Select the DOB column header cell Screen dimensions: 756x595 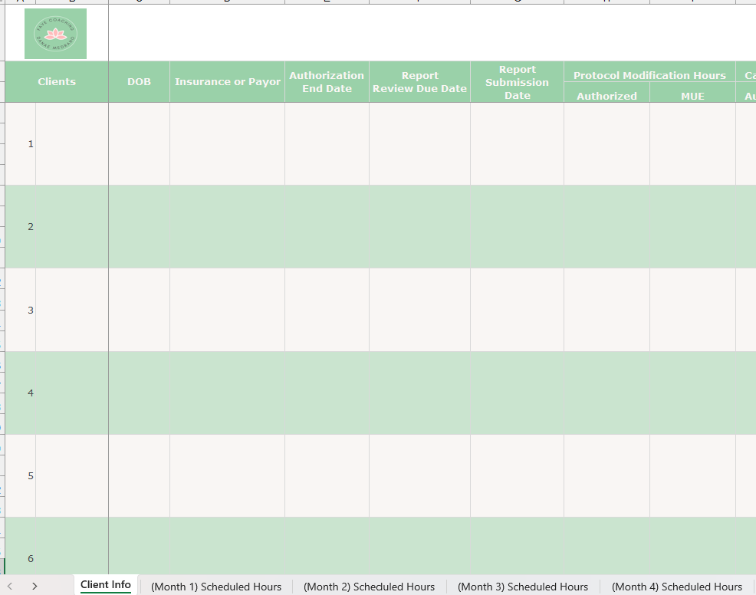139,82
